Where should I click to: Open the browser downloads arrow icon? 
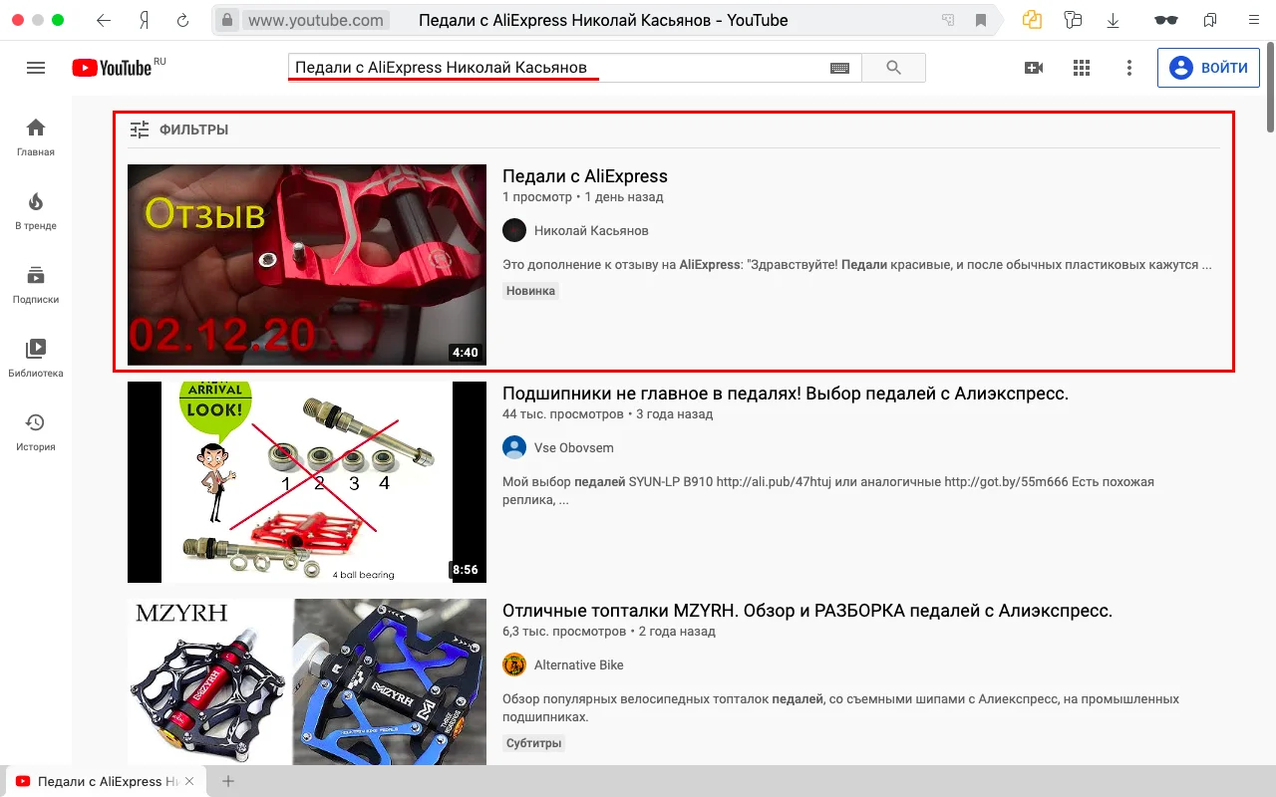pyautogui.click(x=1113, y=20)
